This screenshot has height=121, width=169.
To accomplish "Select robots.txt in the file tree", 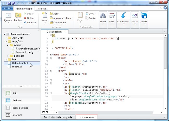I will point(17,67).
